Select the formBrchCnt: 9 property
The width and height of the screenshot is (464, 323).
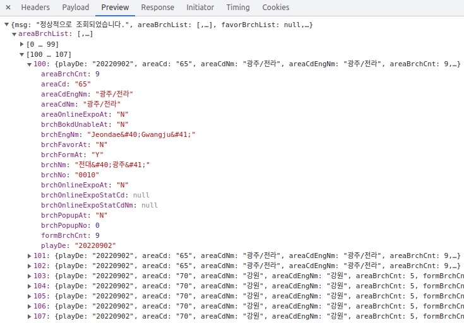tap(71, 235)
